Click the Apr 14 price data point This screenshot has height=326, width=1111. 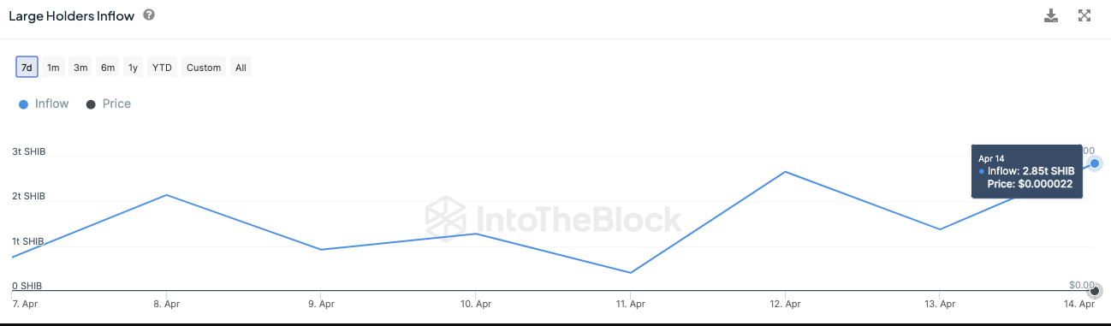[x=1095, y=291]
